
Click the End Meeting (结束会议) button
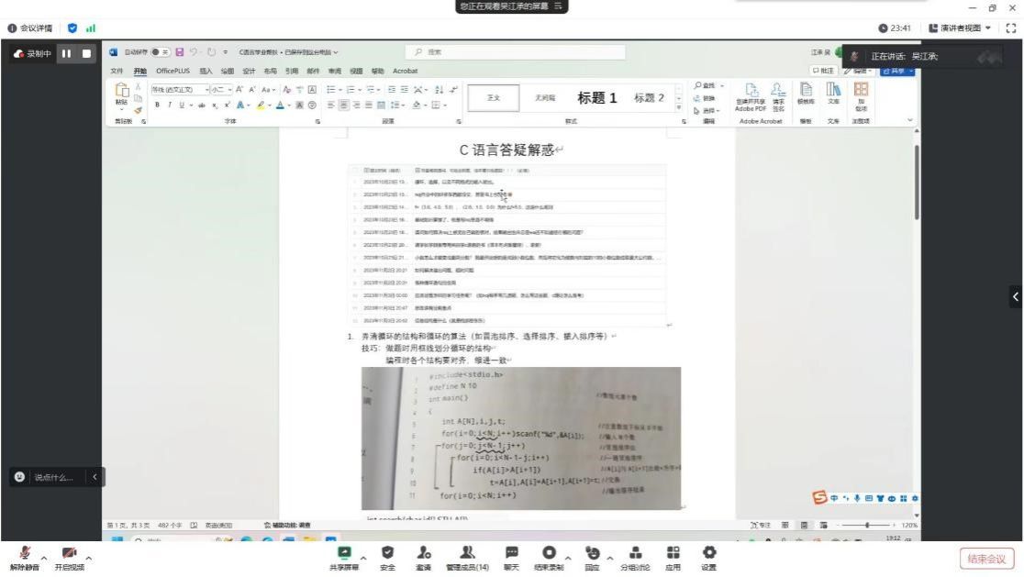coord(987,559)
